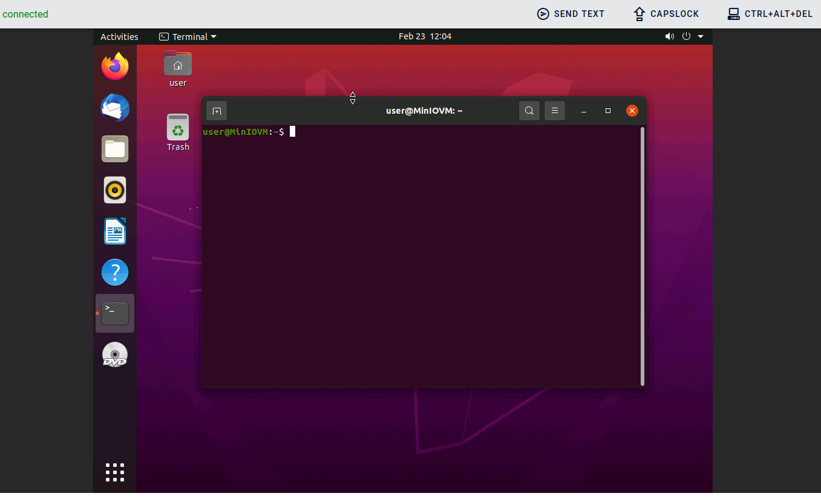The image size is (821, 499).
Task: Launch Rhythmbox music player
Action: 115,190
